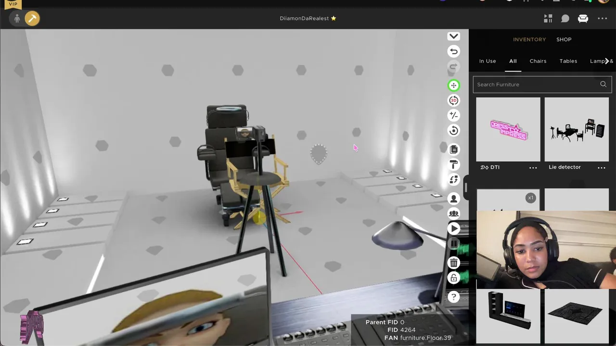Click the VIP badge
616x346 pixels.
[13, 4]
